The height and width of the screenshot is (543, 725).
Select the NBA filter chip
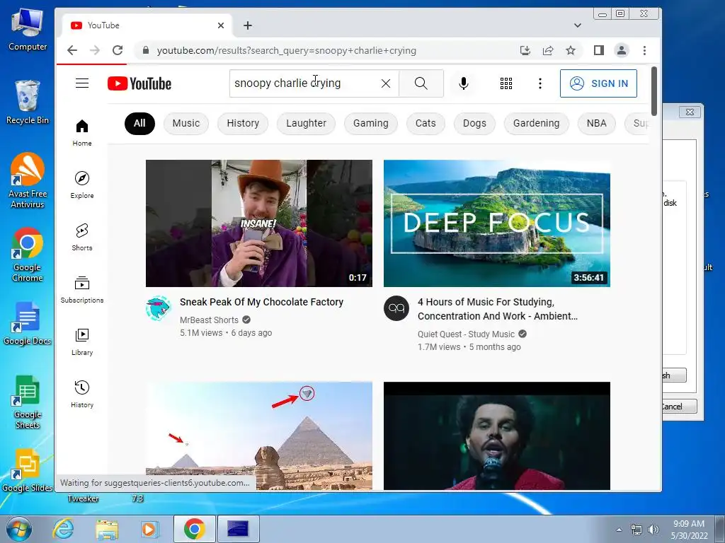596,123
